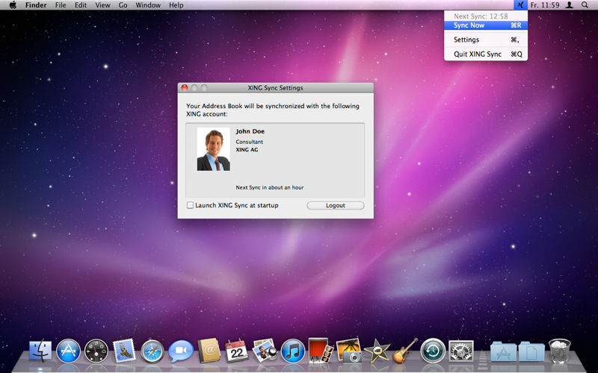Open the Window menu
The width and height of the screenshot is (598, 373).
148,5
